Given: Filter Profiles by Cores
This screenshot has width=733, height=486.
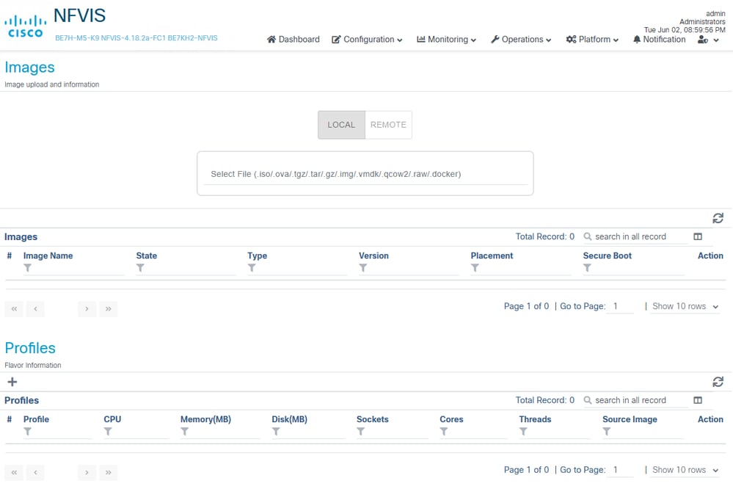Looking at the screenshot, I should [x=473, y=432].
